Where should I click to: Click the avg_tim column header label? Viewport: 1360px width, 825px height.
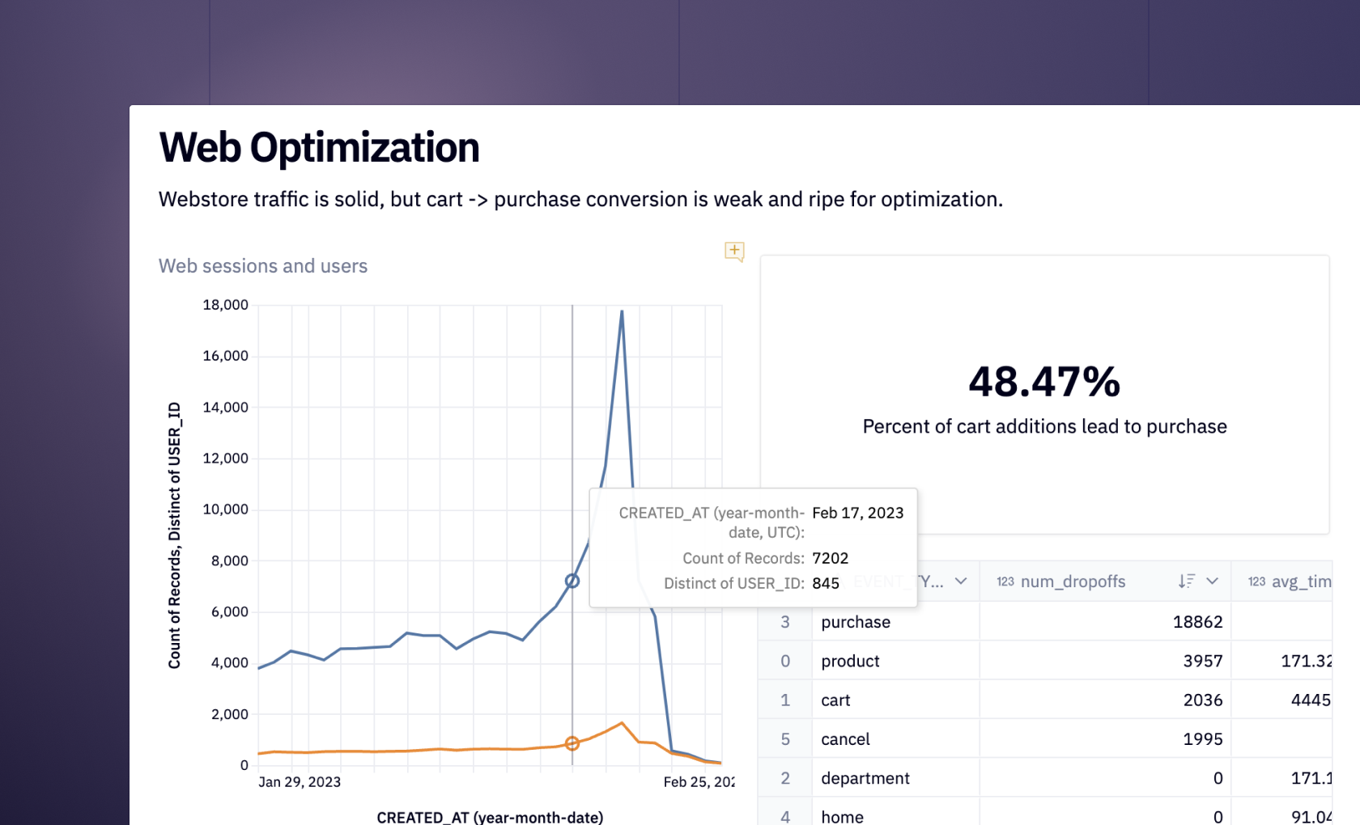[1302, 582]
